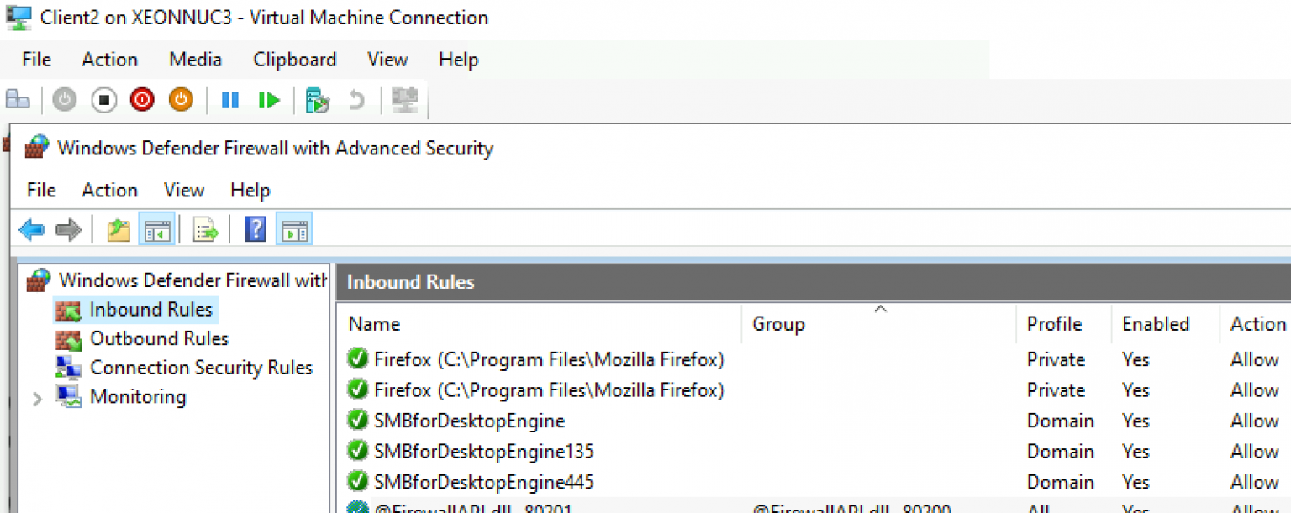This screenshot has width=1291, height=513.
Task: Pause the virtual machine
Action: [229, 99]
